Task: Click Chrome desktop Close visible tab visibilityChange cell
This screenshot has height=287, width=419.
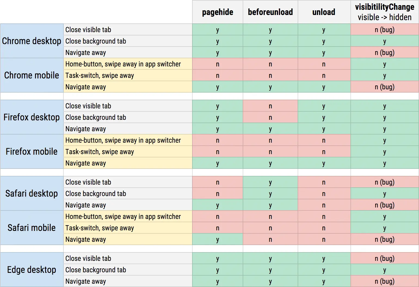Action: click(384, 30)
